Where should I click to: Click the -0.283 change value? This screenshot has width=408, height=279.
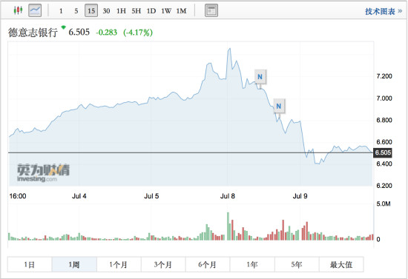click(106, 33)
